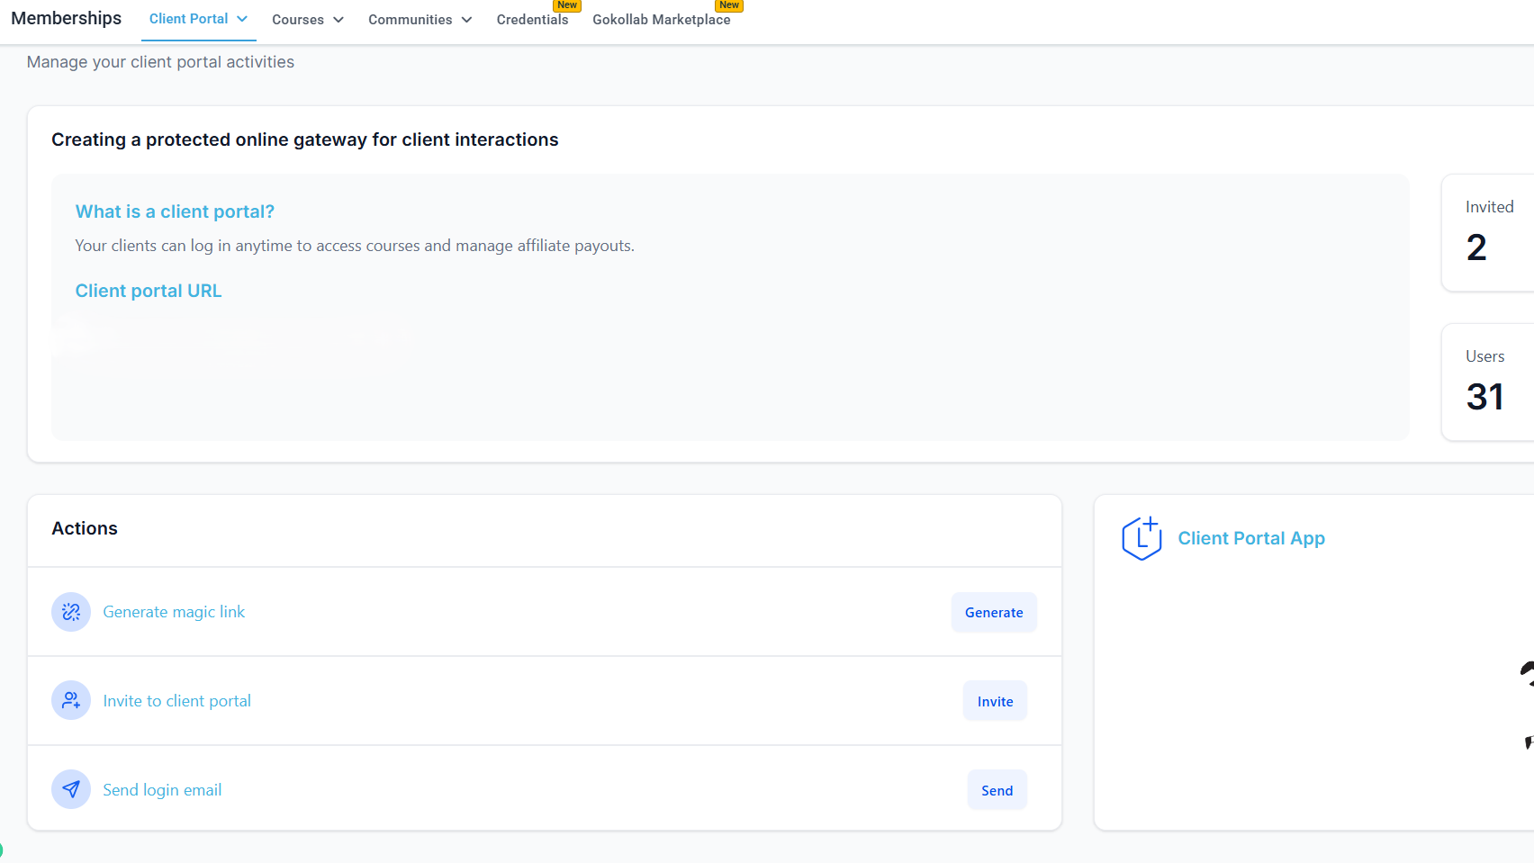Click the invite user icon

click(x=71, y=700)
